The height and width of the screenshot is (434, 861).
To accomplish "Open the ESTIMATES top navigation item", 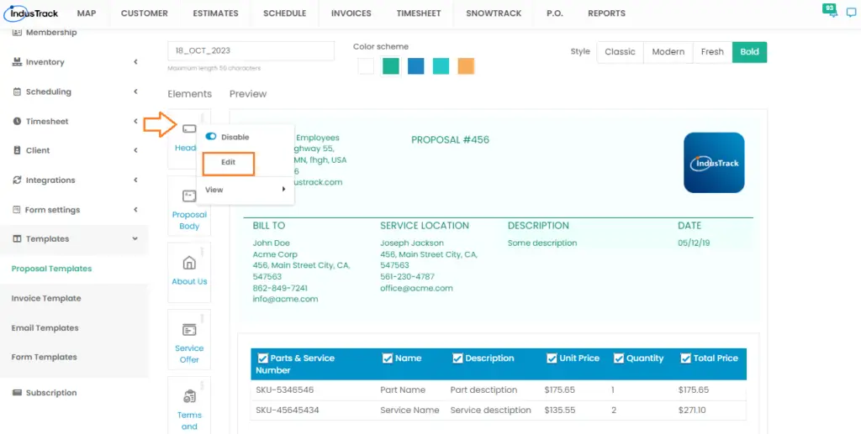I will point(216,13).
